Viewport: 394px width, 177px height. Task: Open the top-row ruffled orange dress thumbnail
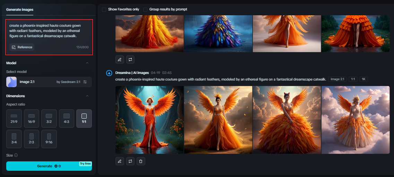click(x=355, y=34)
